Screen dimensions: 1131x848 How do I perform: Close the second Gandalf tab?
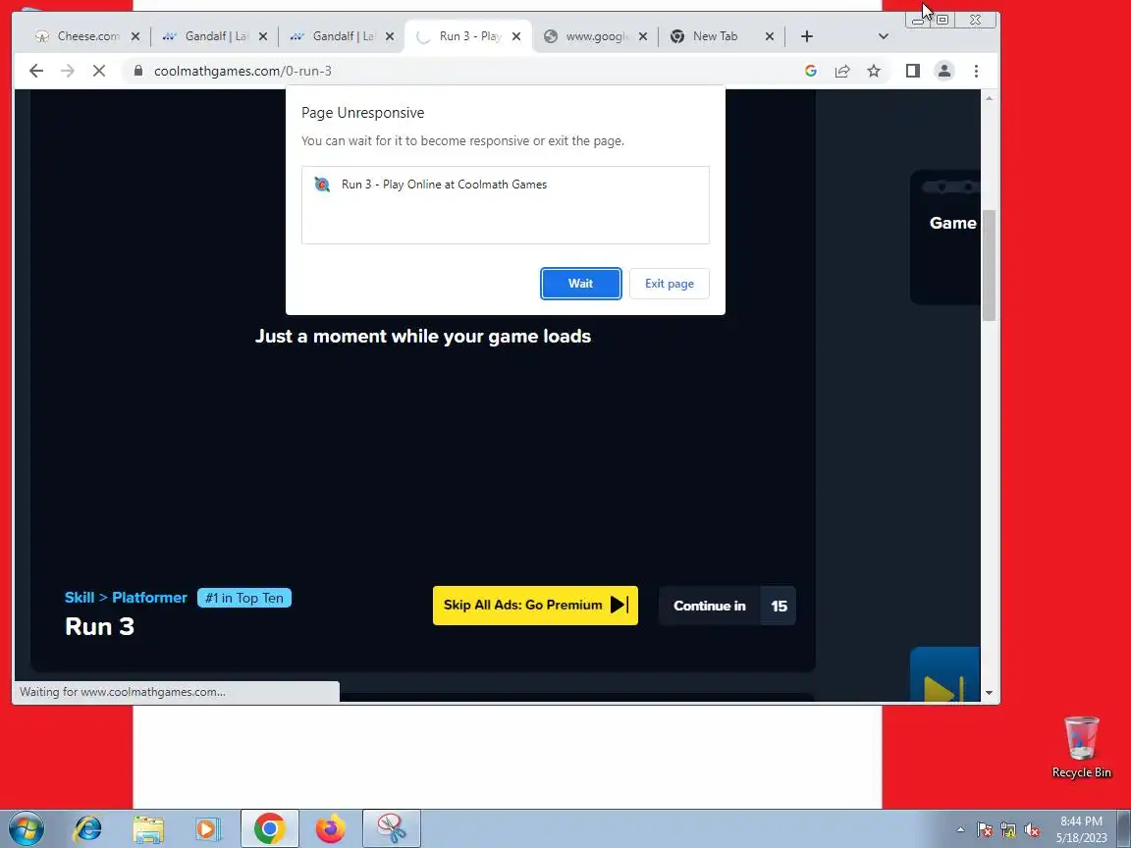point(390,36)
